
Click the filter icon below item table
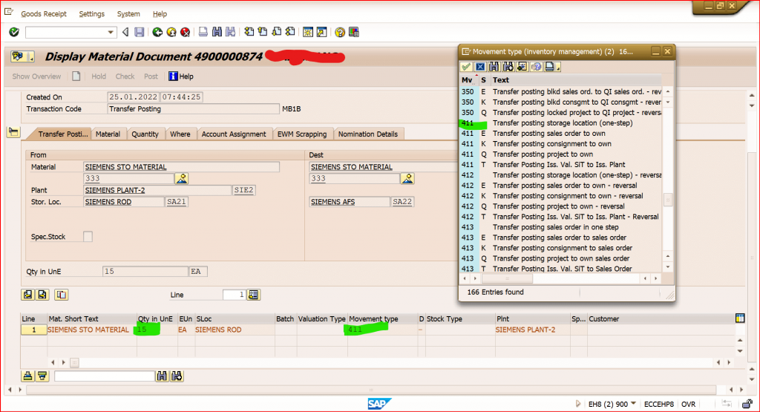pos(42,376)
